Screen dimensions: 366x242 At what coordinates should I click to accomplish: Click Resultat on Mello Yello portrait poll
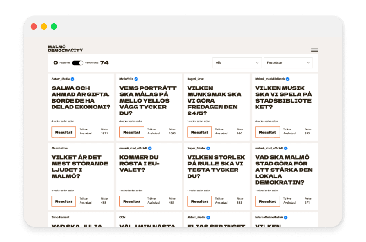(x=132, y=132)
